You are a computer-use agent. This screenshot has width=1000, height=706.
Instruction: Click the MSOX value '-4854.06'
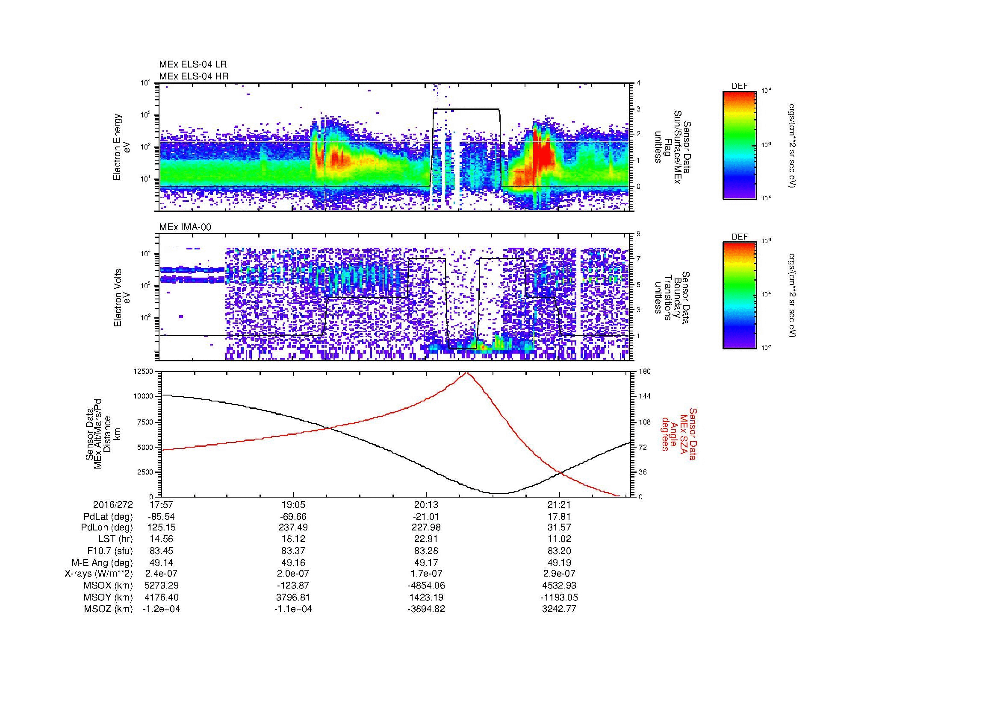tap(426, 586)
